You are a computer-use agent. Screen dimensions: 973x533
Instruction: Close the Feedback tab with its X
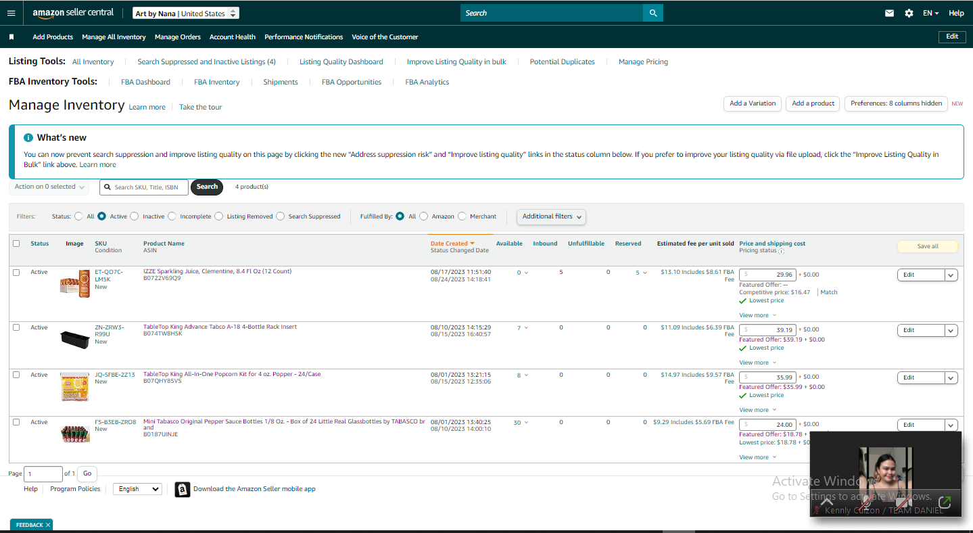[48, 525]
